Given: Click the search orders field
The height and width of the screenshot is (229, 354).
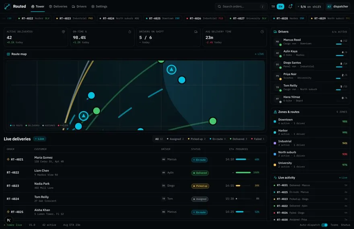Looking at the screenshot, I should point(241,6).
